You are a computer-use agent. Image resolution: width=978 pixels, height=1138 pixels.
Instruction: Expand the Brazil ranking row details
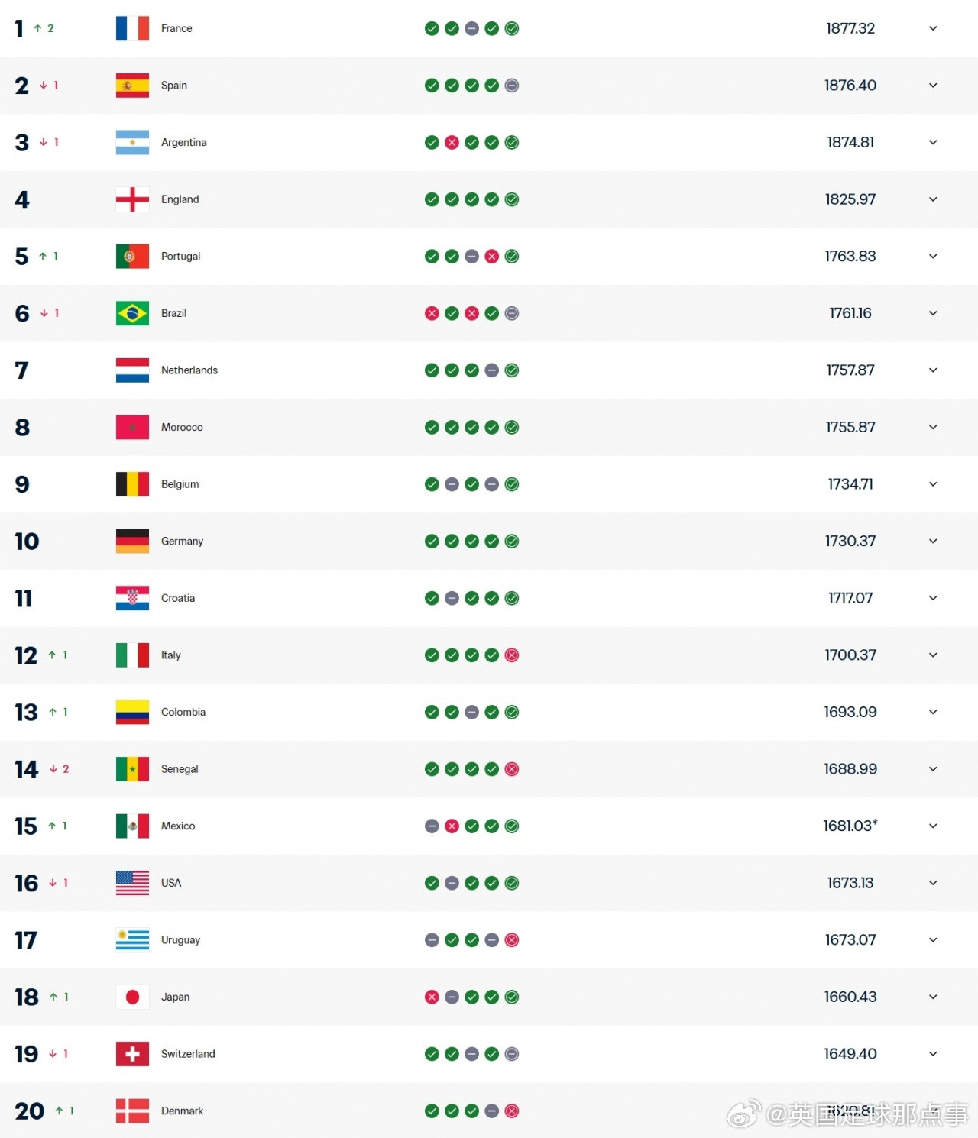pyautogui.click(x=933, y=313)
